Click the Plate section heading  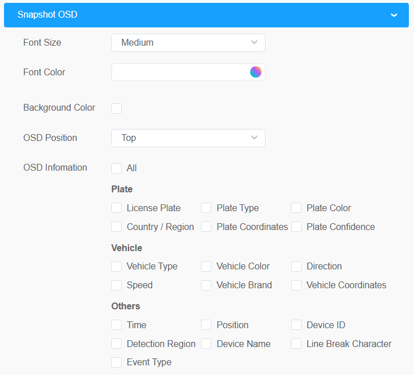click(x=122, y=189)
